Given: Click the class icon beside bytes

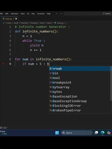Looking at the screenshot, I should click(x=51, y=92).
